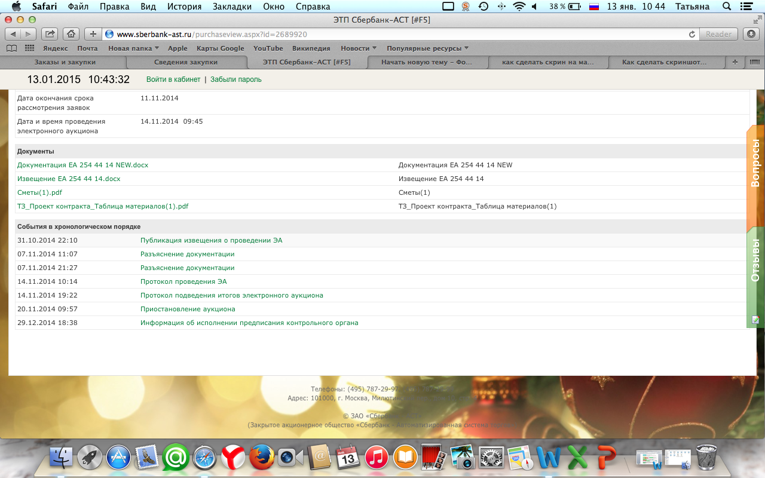
Task: Click the Share icon in Safari's toolbar
Action: (51, 34)
